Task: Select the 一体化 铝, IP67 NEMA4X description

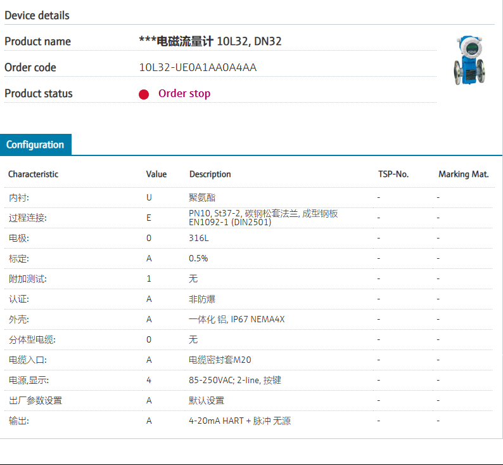Action: click(236, 319)
